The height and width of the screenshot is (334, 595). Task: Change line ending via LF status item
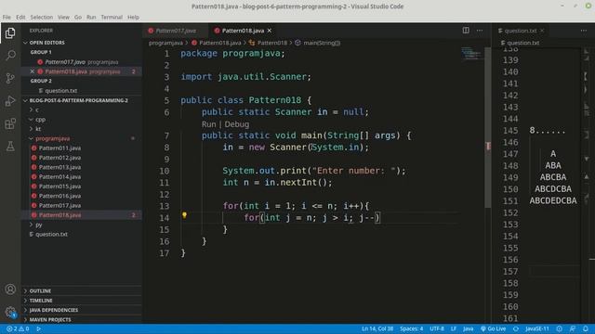[x=454, y=328]
